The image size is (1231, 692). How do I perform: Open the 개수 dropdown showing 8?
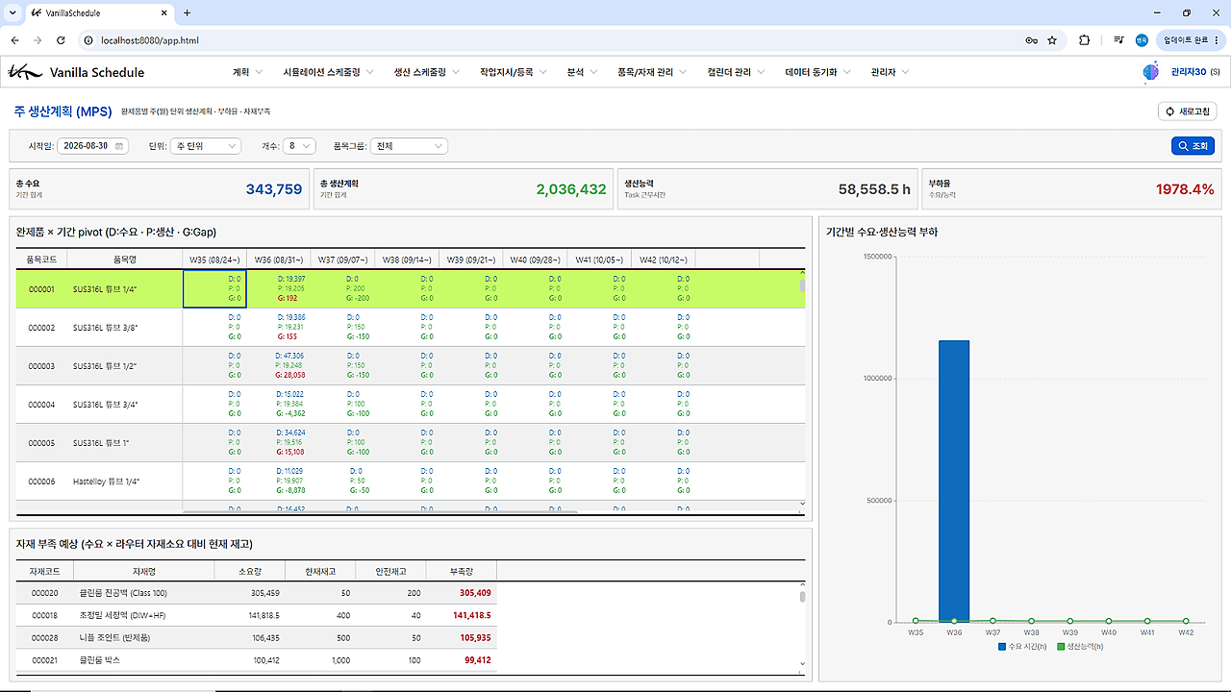click(299, 146)
